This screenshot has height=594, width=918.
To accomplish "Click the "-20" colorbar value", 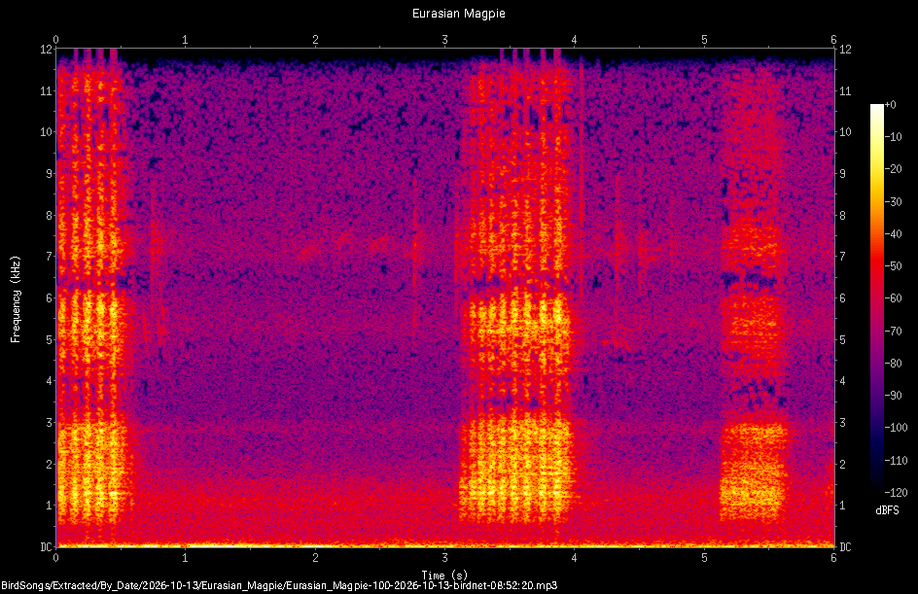I will pyautogui.click(x=893, y=169).
